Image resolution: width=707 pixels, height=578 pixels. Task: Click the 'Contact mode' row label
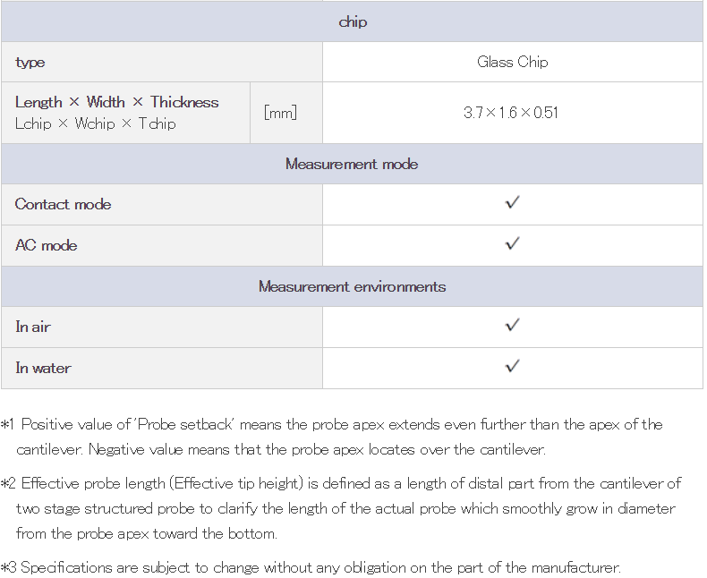64,204
